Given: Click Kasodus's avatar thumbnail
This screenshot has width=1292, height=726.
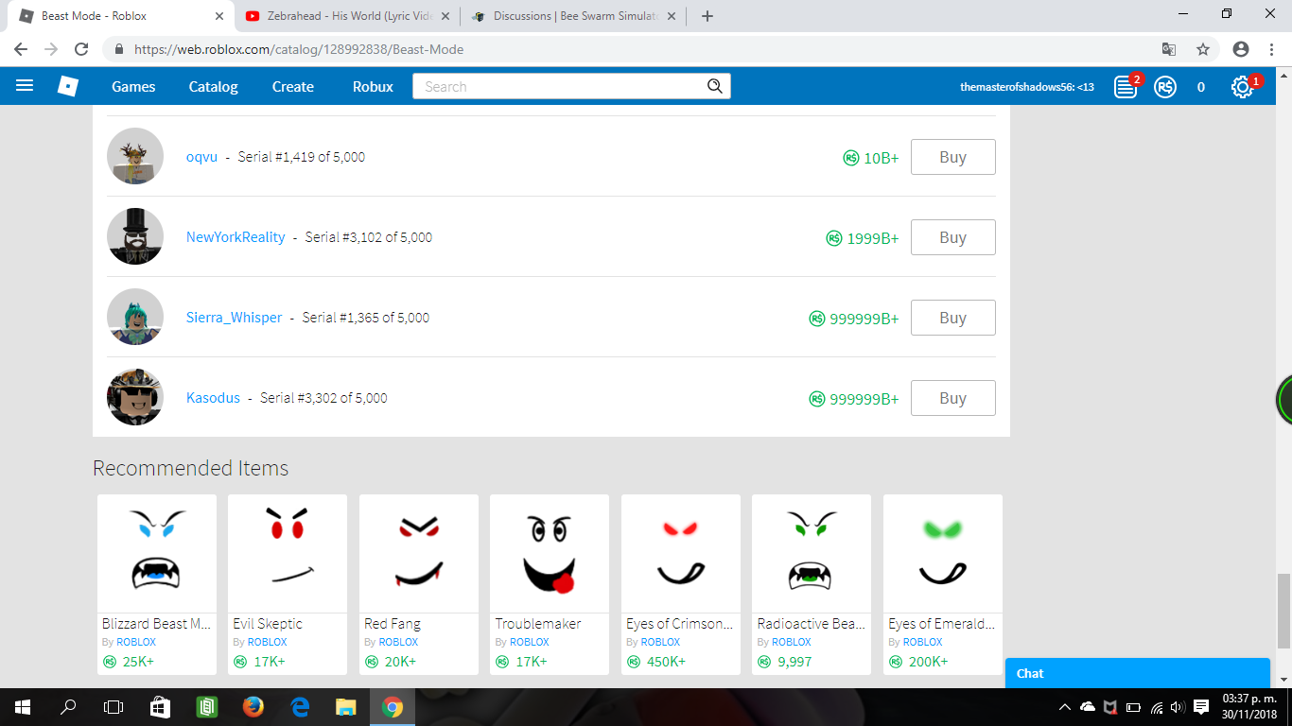Looking at the screenshot, I should pyautogui.click(x=135, y=397).
